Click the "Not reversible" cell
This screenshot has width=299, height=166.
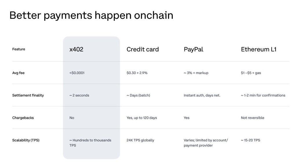252,118
